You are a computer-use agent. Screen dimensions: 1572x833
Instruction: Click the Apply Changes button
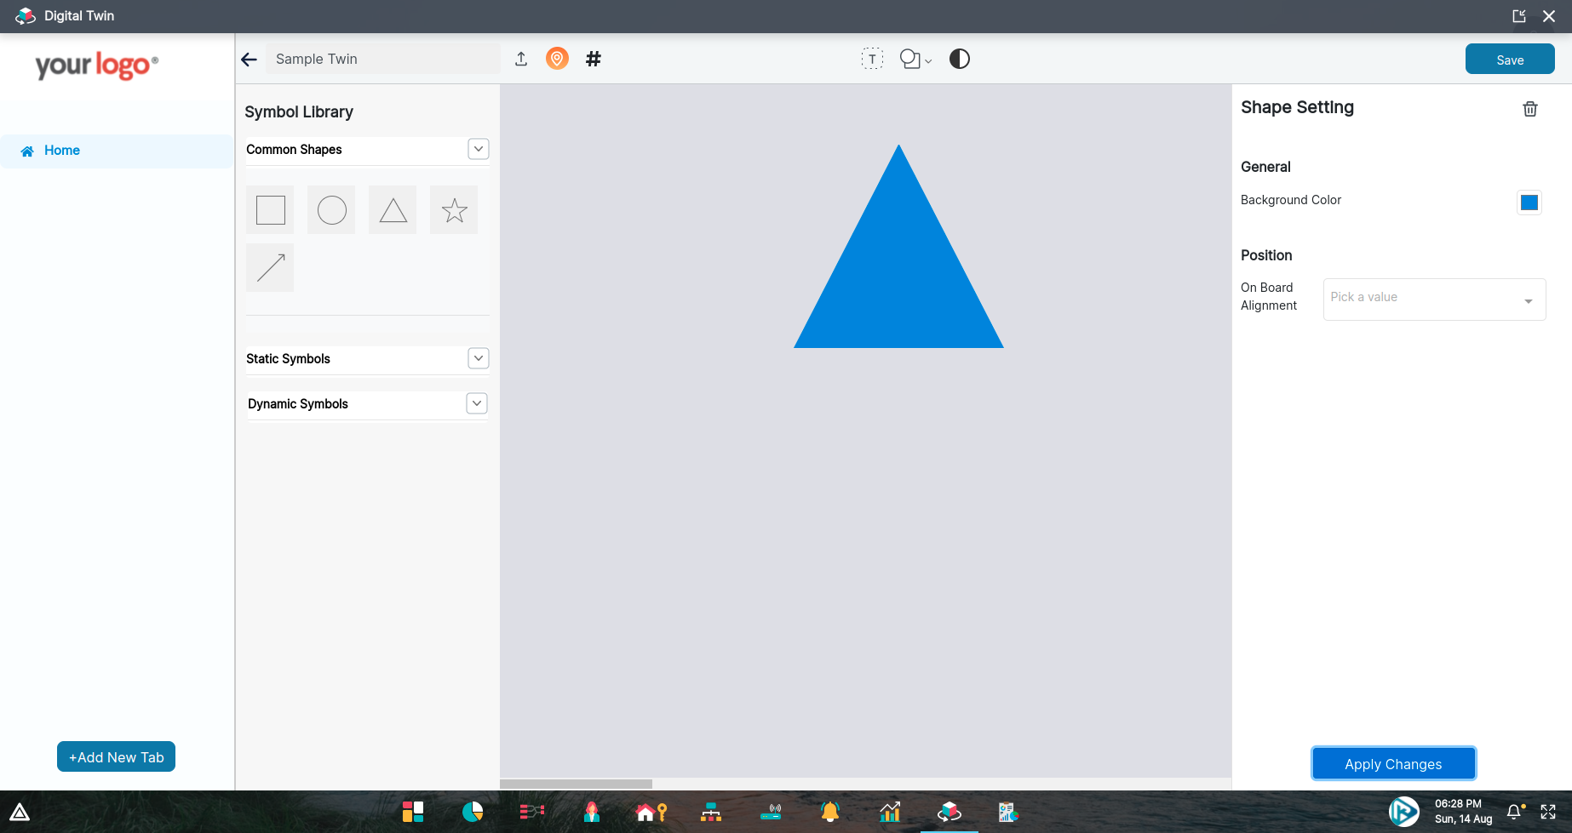pyautogui.click(x=1393, y=763)
